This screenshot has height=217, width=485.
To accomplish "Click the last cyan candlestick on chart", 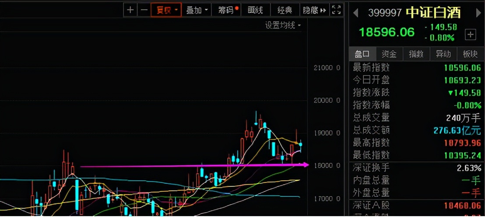I will tap(300, 145).
